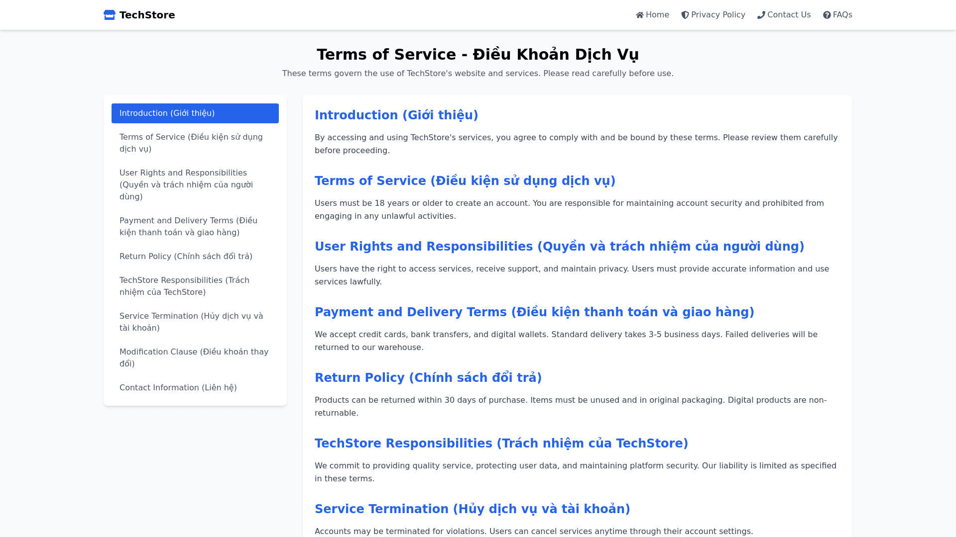Open the Contact Us nav link
Image resolution: width=956 pixels, height=537 pixels.
pyautogui.click(x=789, y=15)
